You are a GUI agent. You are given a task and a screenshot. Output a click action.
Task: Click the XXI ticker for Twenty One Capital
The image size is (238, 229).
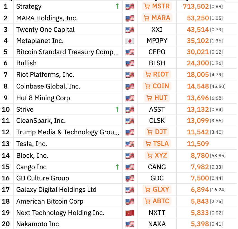point(157,29)
